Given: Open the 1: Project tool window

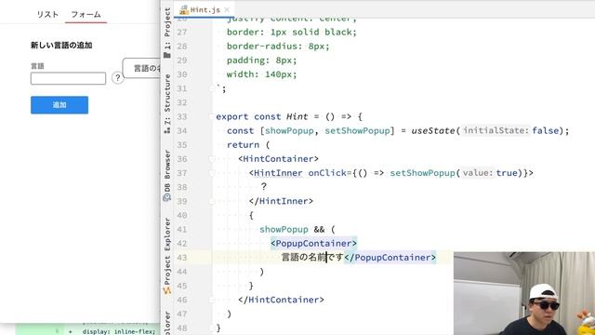Looking at the screenshot, I should [167, 32].
